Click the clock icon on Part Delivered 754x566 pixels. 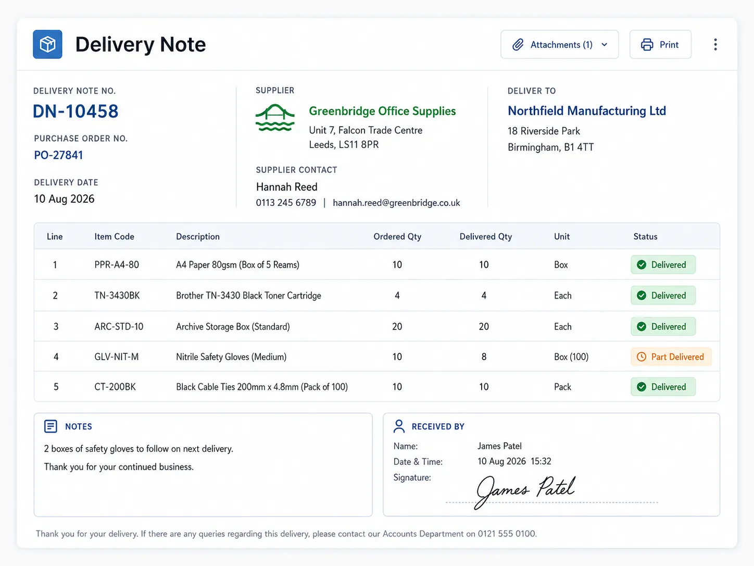click(x=642, y=357)
